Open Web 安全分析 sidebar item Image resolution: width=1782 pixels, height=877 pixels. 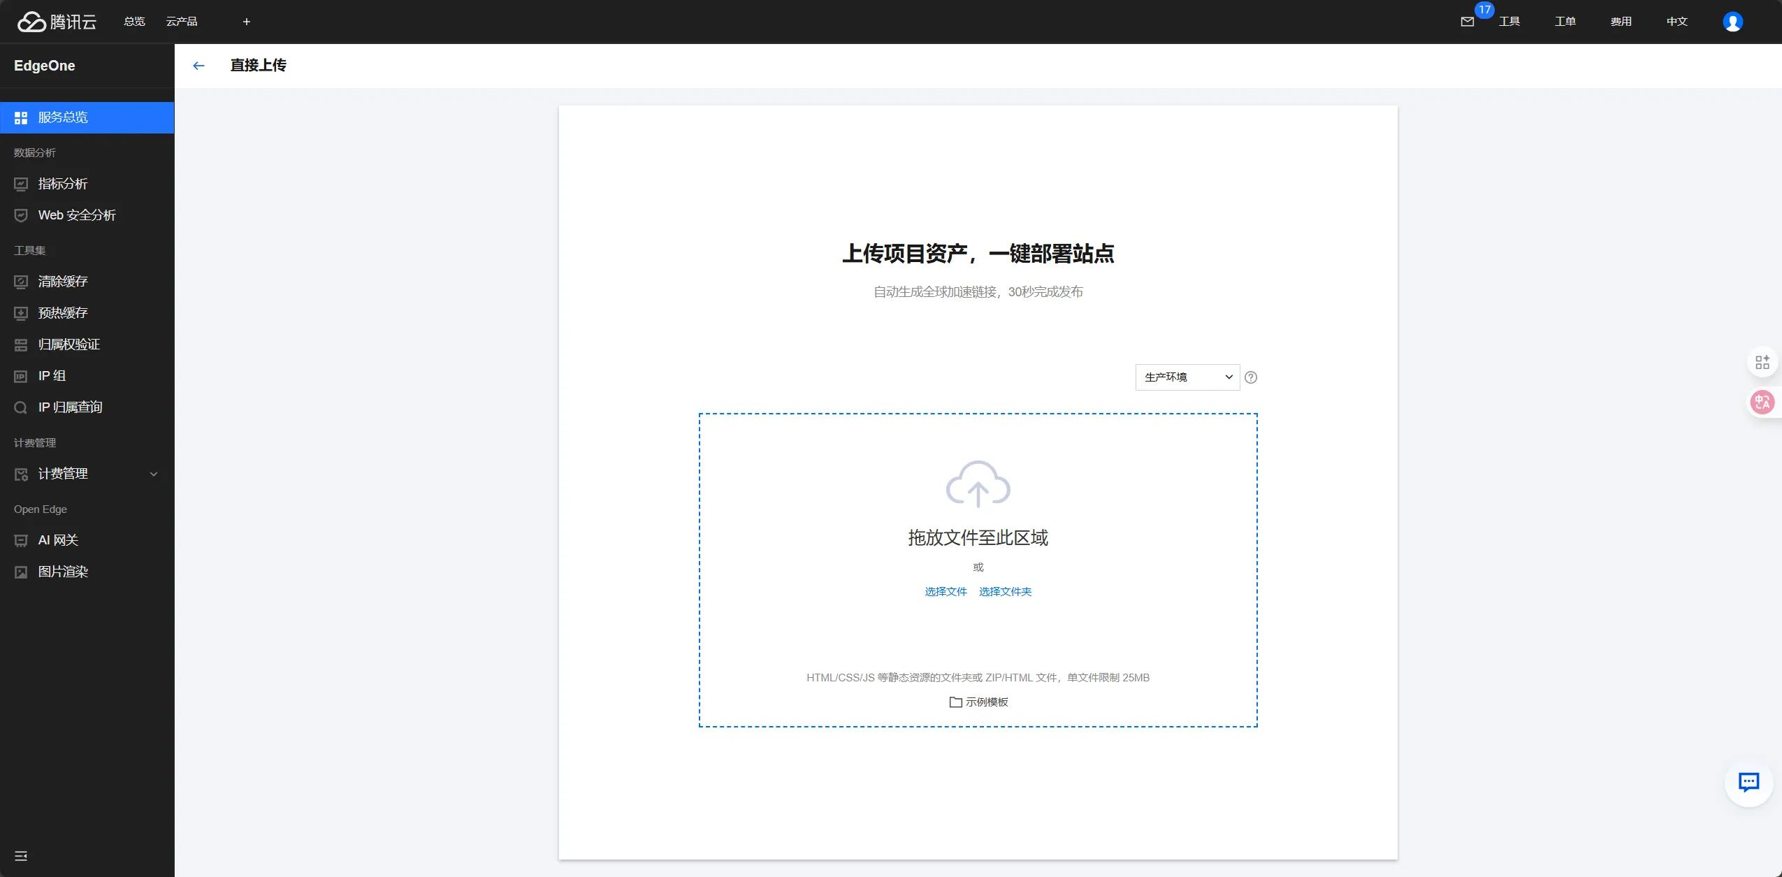pos(77,215)
